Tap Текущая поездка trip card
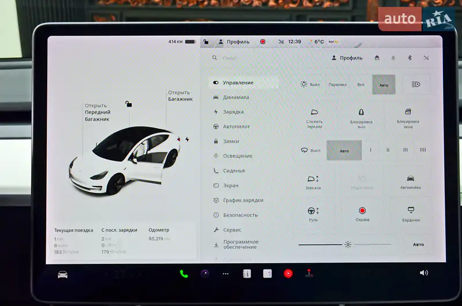 point(73,241)
